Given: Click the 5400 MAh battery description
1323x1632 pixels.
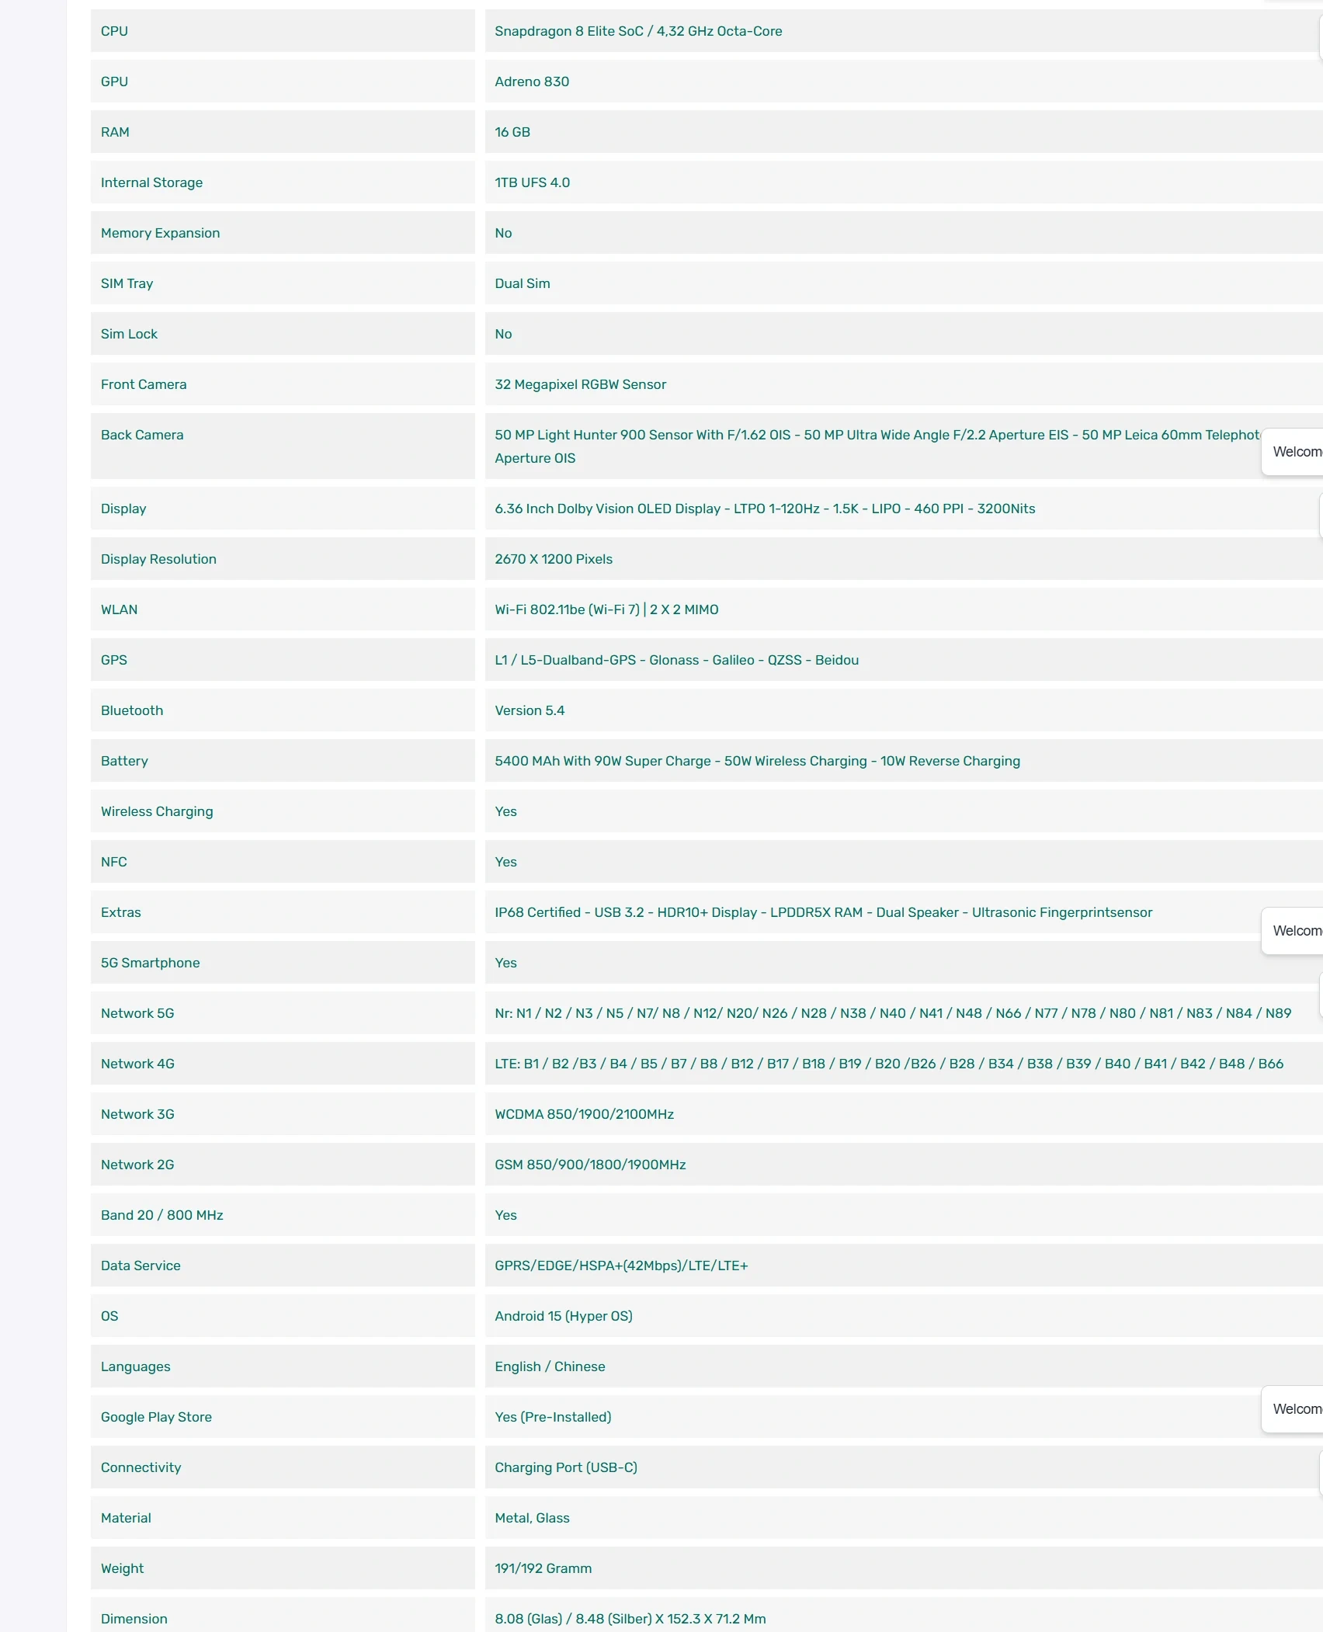Looking at the screenshot, I should pyautogui.click(x=757, y=761).
